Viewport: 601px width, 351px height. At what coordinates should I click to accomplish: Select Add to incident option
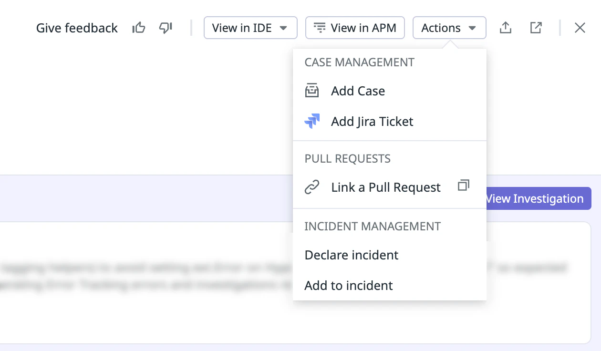click(349, 286)
